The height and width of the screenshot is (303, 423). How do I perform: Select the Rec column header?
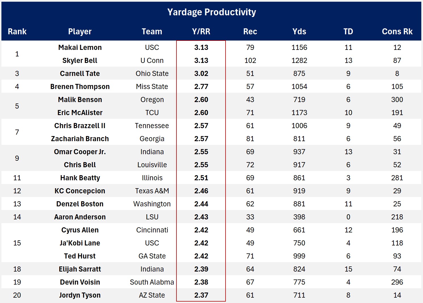[x=250, y=31]
